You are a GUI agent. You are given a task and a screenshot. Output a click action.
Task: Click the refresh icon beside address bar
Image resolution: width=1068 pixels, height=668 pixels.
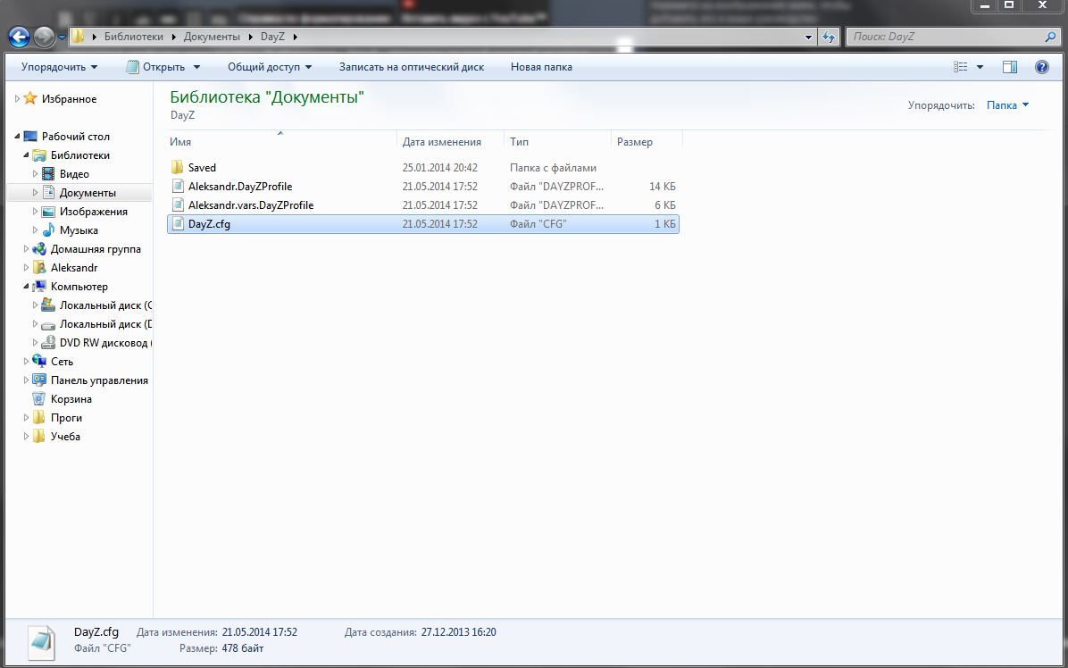click(829, 37)
